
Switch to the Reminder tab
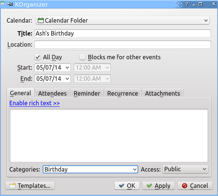87,93
